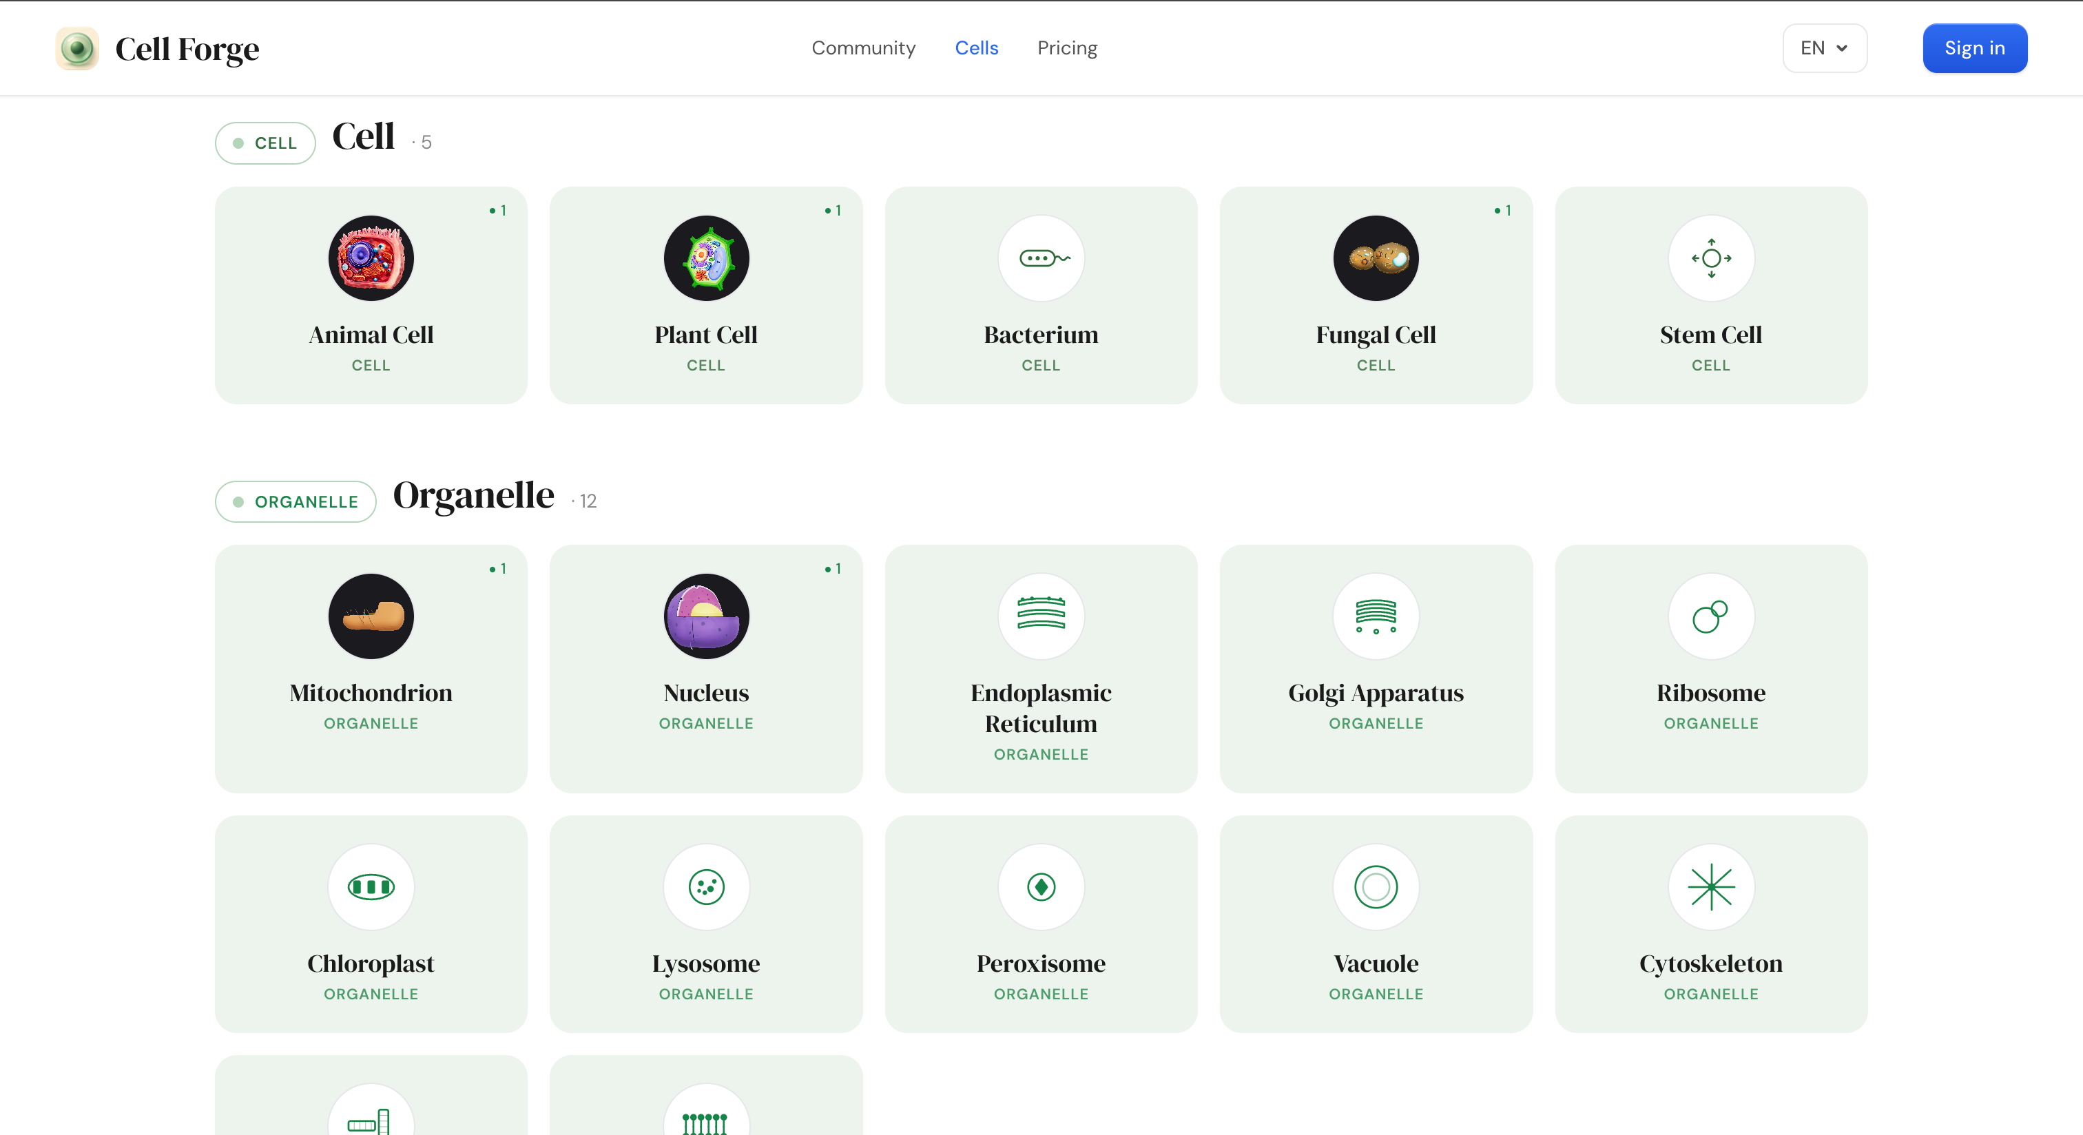This screenshot has height=1135, width=2083.
Task: Select the Peroxisome diamond icon
Action: pos(1041,888)
